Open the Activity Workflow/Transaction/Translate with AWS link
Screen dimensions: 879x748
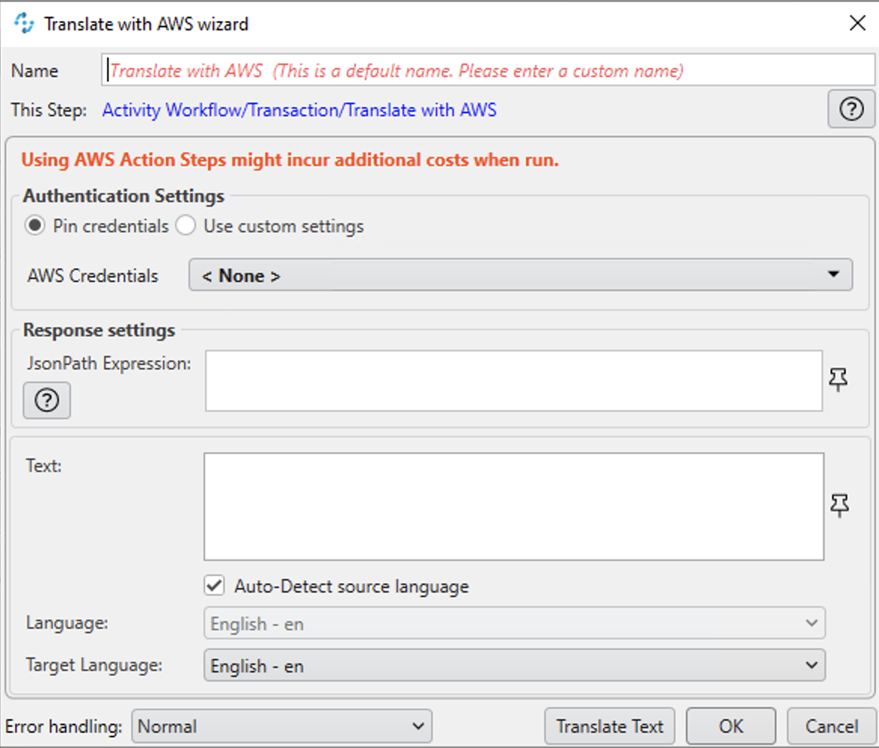click(x=299, y=110)
